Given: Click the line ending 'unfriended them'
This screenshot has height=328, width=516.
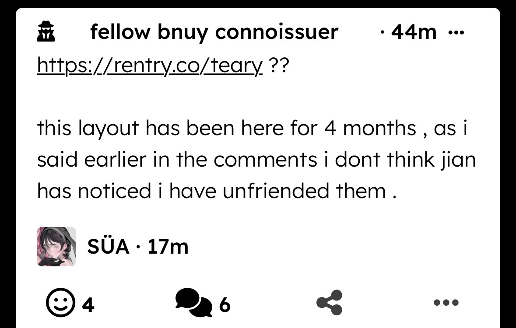Looking at the screenshot, I should click(217, 191).
